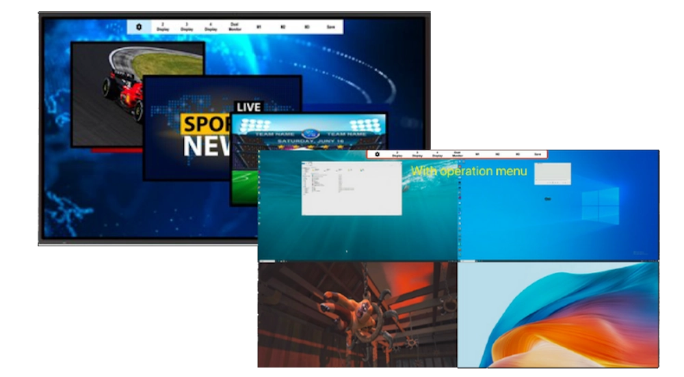Recall M3 preset in sports-screen menu
Screen dimensions: 684x377
point(306,27)
